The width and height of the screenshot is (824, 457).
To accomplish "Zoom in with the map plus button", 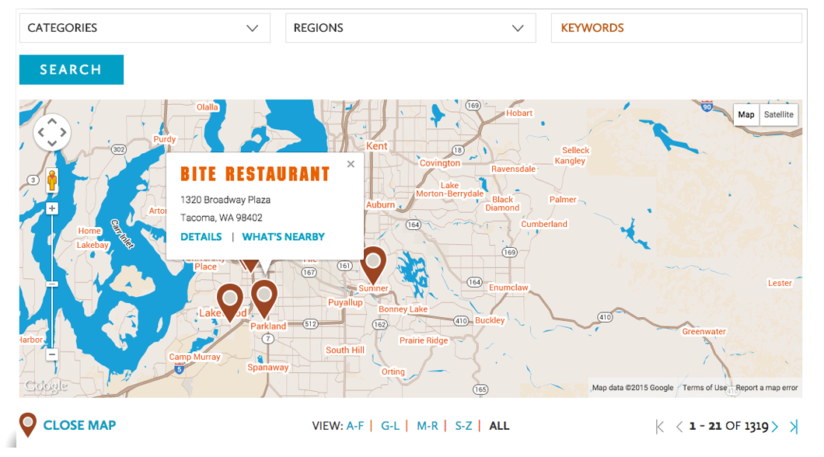I will point(52,208).
